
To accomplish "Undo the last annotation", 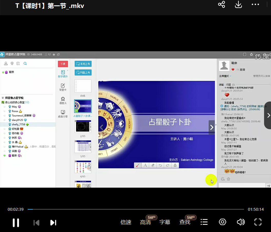I will pyautogui.click(x=160, y=165).
